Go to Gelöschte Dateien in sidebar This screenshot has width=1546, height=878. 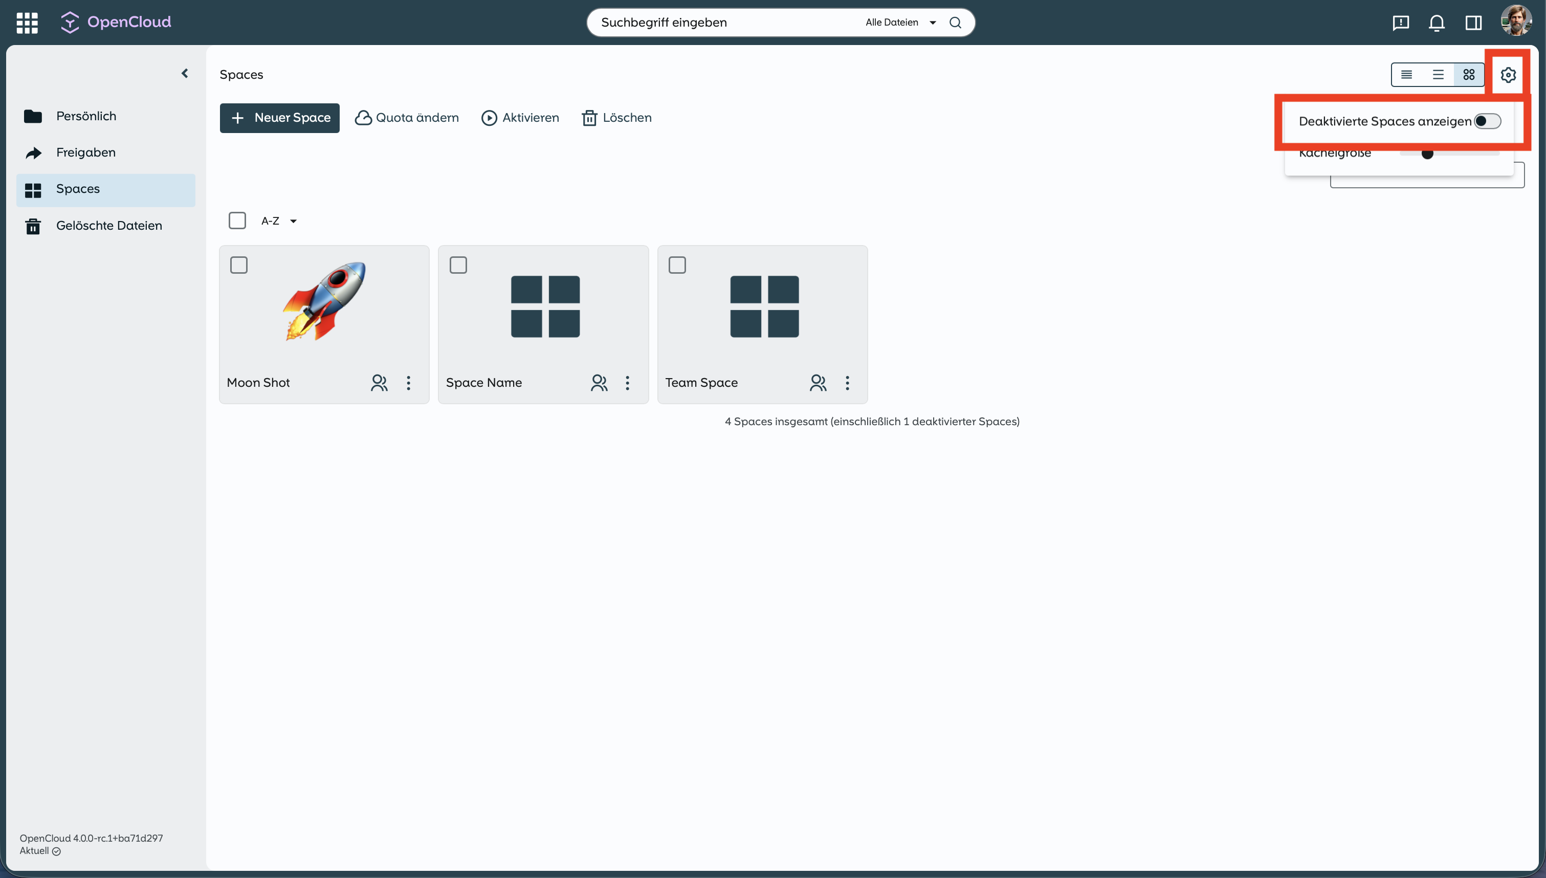pyautogui.click(x=108, y=226)
